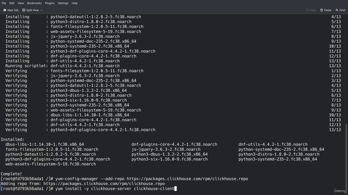Open the Bookmarks menu
The width and height of the screenshot is (348, 195).
[x=34, y=3]
